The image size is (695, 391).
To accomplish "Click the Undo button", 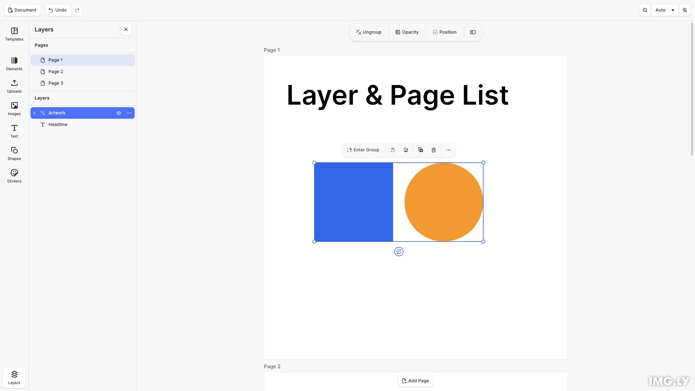I will point(58,10).
